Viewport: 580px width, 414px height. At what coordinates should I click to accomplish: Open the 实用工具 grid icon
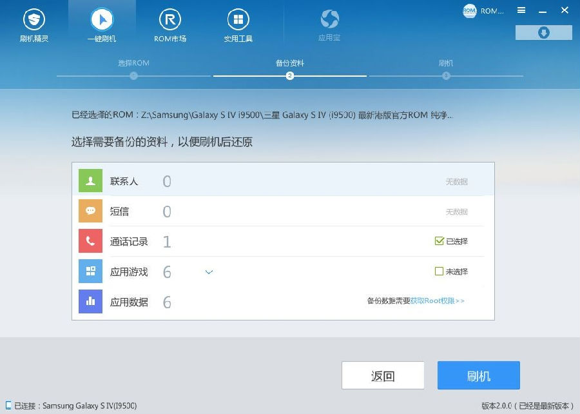238,19
